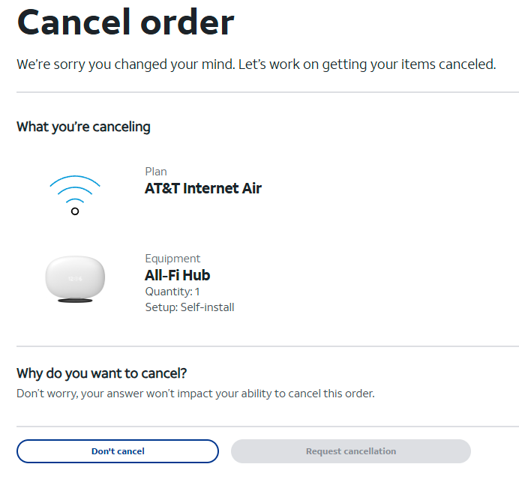Click the small circle below the Wi-Fi arcs
The image size is (519, 488).
tap(75, 211)
